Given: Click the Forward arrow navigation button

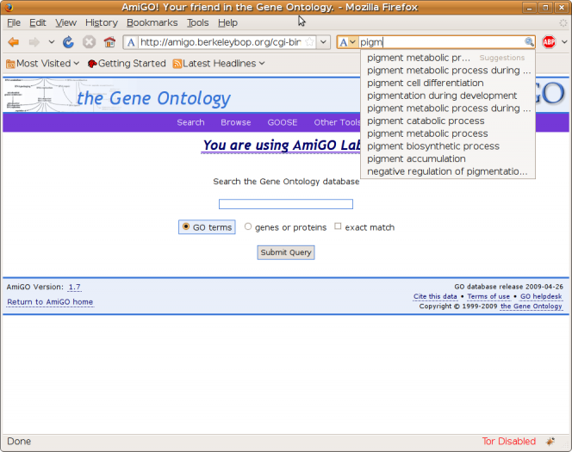Looking at the screenshot, I should 34,42.
